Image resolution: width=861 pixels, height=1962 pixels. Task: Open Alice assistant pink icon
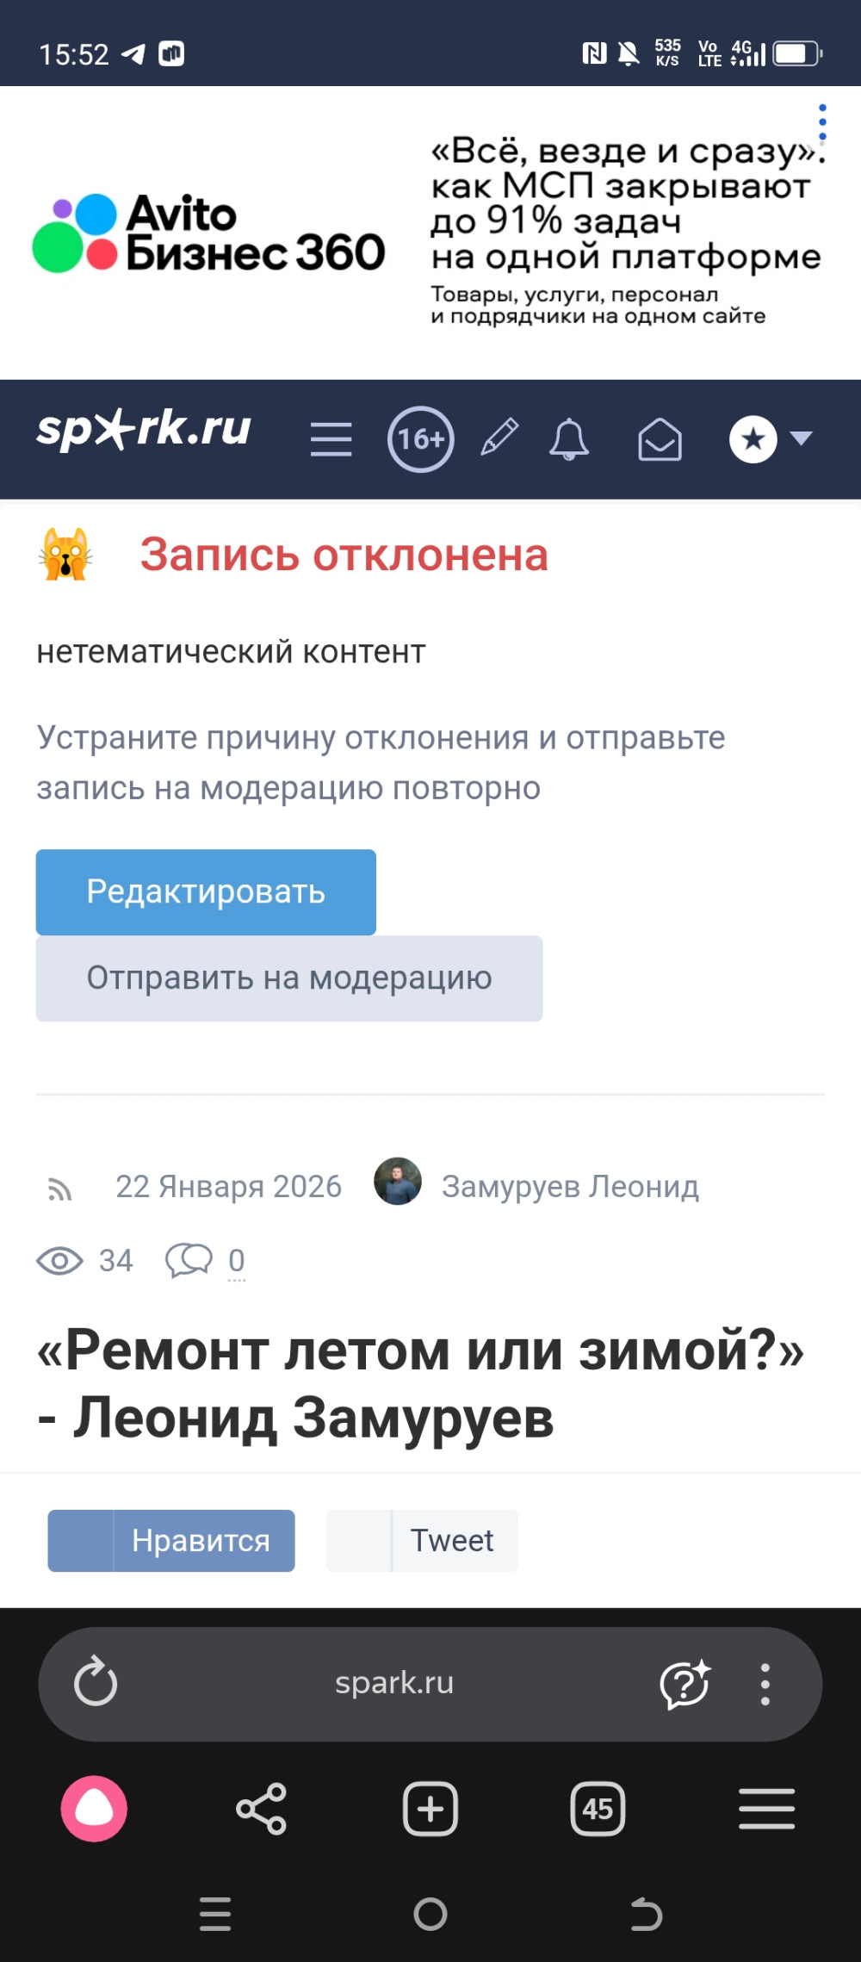[94, 1809]
